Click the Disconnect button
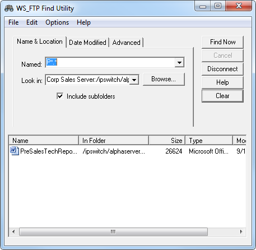The image size is (256, 250). tap(222, 69)
